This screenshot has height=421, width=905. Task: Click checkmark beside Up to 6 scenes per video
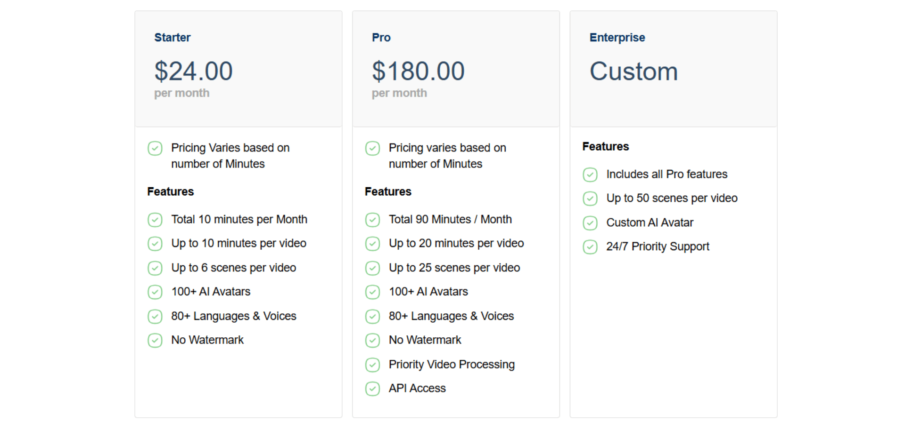[x=155, y=268]
